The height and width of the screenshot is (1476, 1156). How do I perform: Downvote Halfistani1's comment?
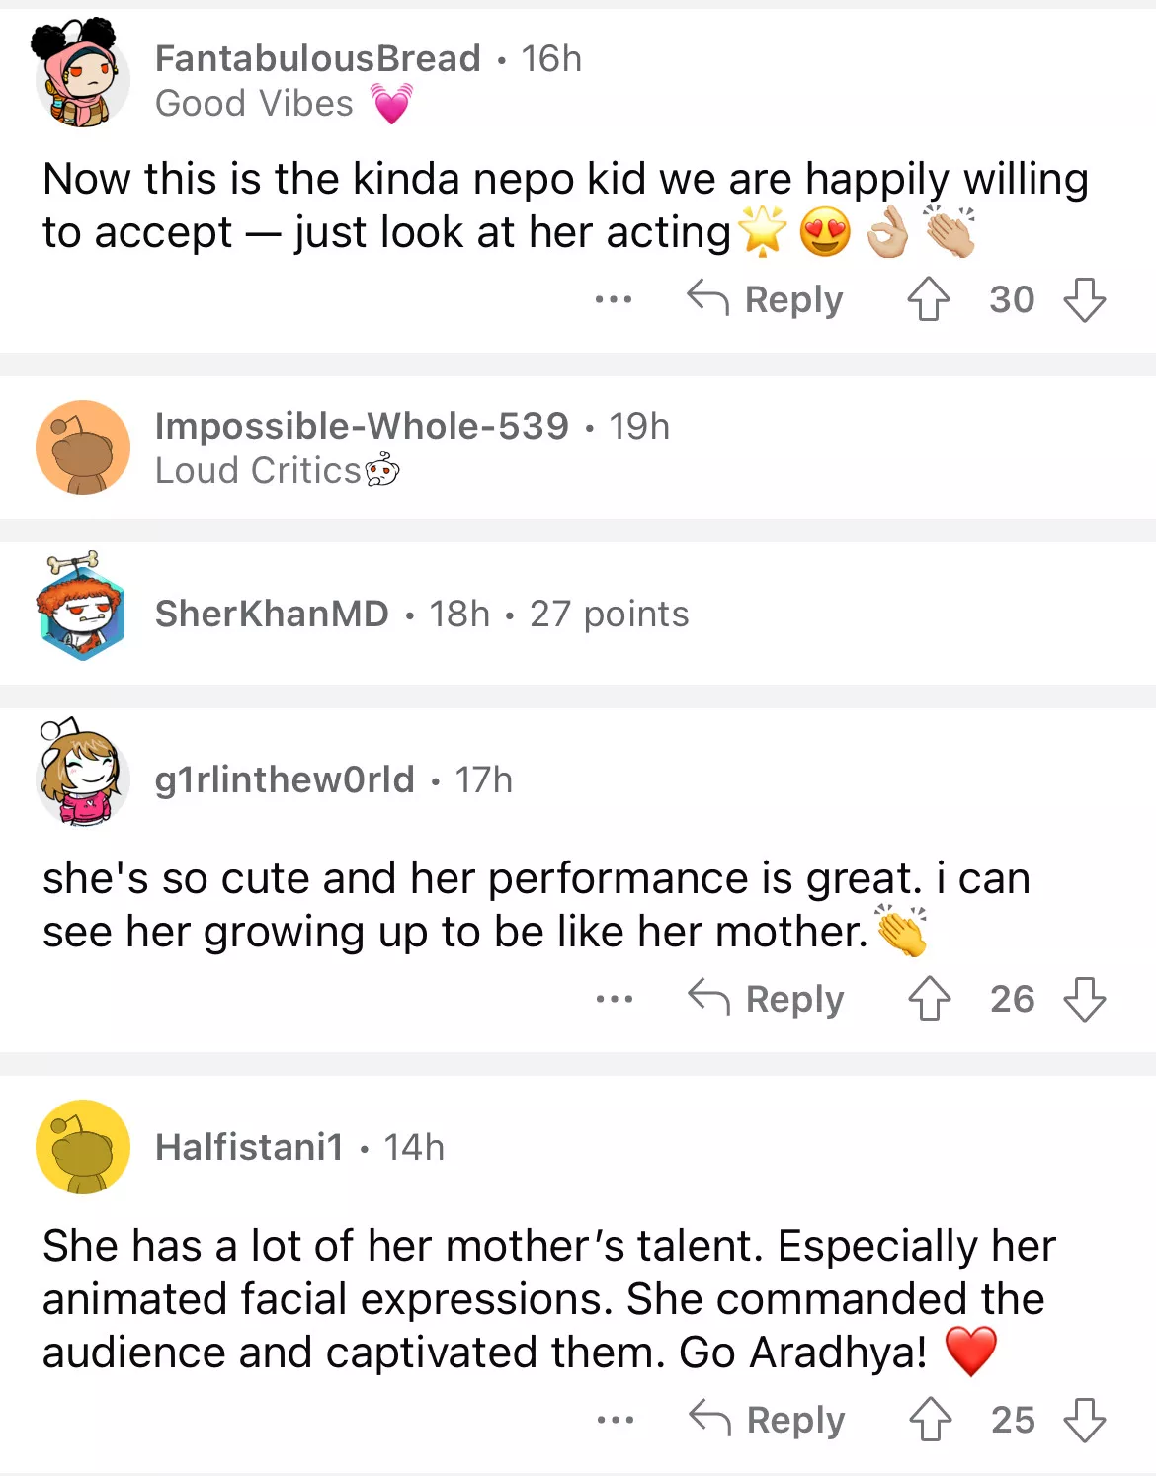1084,1420
